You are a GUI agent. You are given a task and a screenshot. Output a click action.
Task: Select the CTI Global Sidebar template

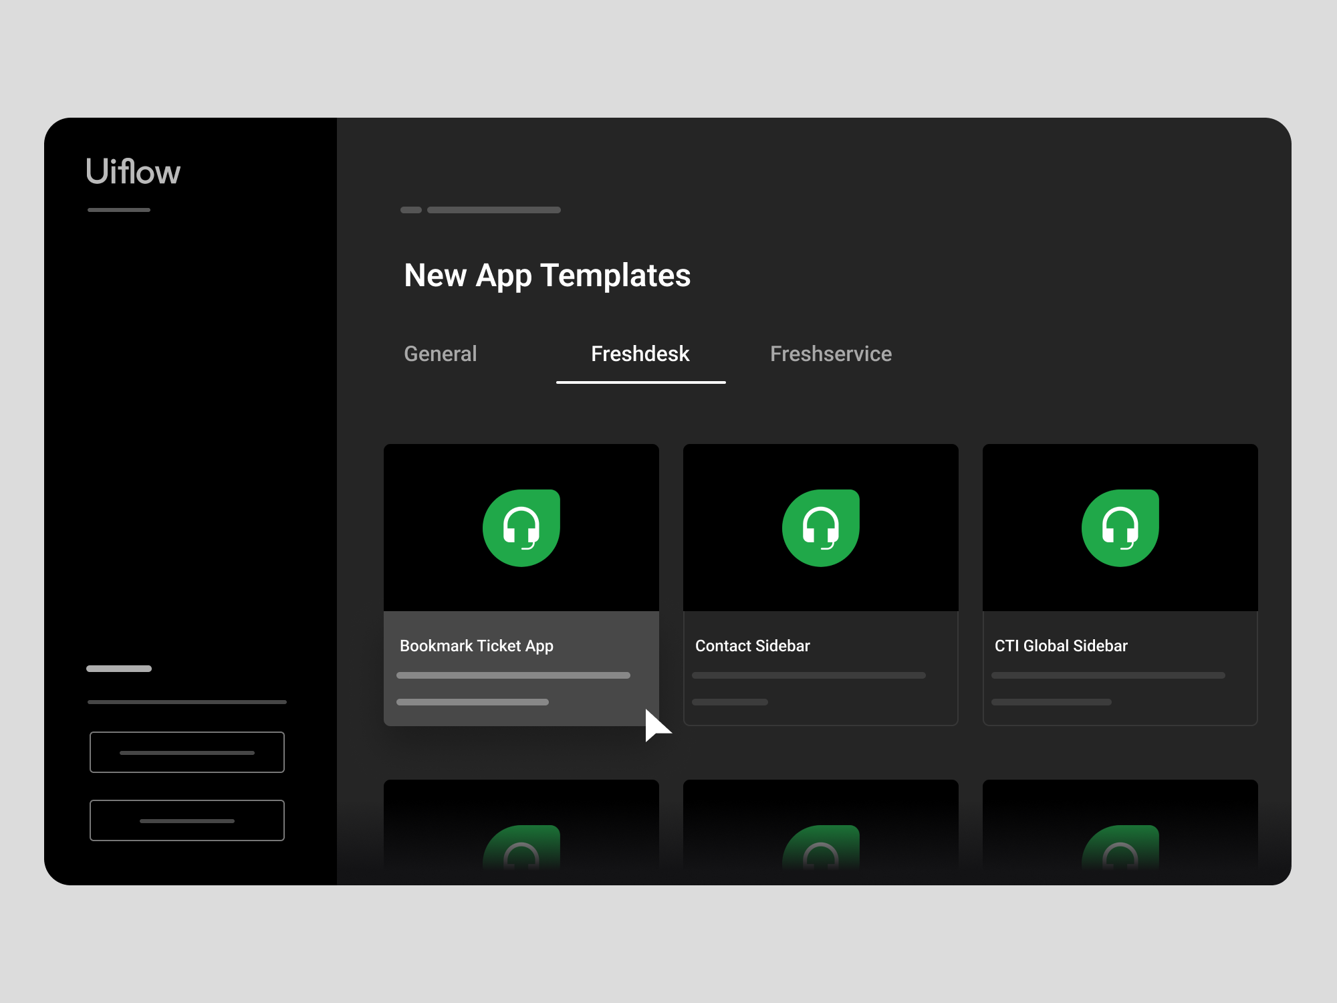click(x=1120, y=585)
